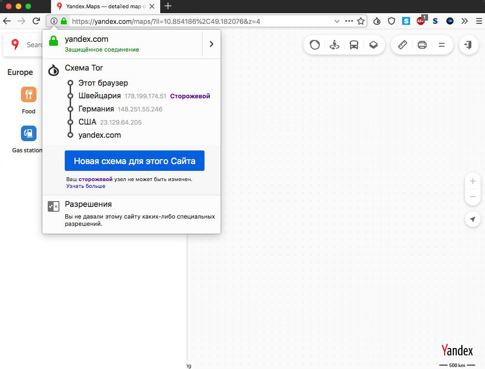Click the dark blue S extension icon
This screenshot has height=369, width=485.
click(x=435, y=21)
